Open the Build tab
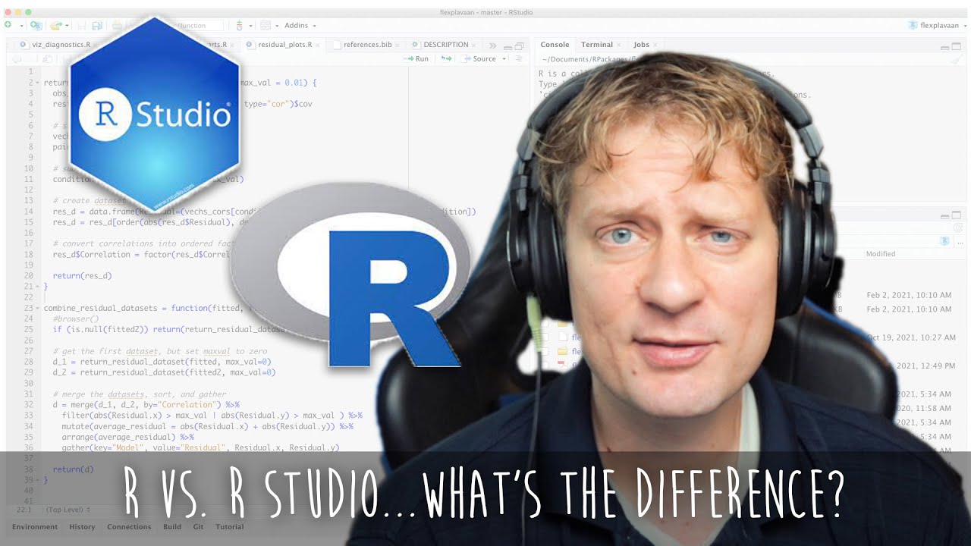The image size is (971, 546). (172, 527)
